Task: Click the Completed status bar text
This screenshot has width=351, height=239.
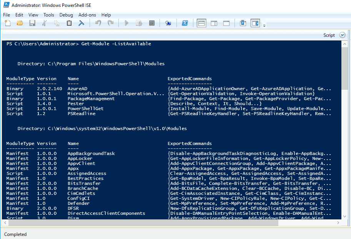Action: click(15, 234)
